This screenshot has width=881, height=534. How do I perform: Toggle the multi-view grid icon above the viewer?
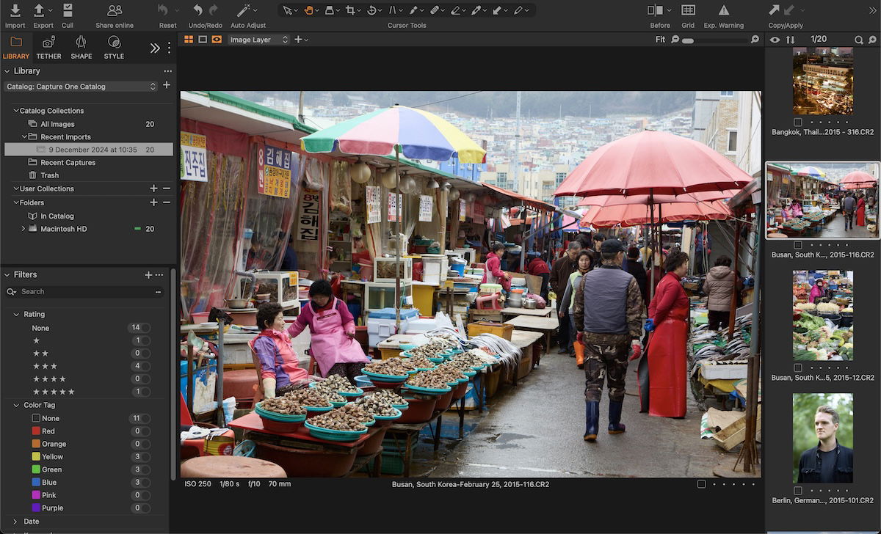click(x=189, y=39)
